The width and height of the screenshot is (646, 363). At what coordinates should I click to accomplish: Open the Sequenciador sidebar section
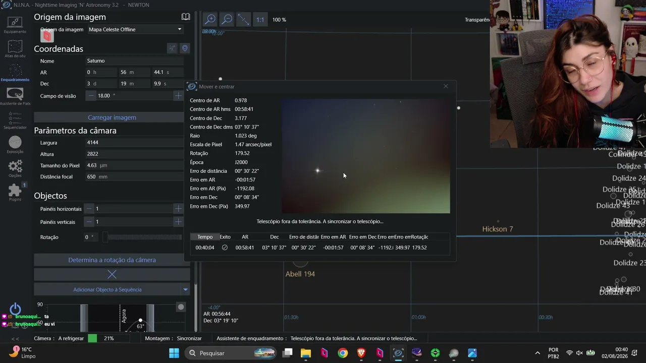[15, 120]
